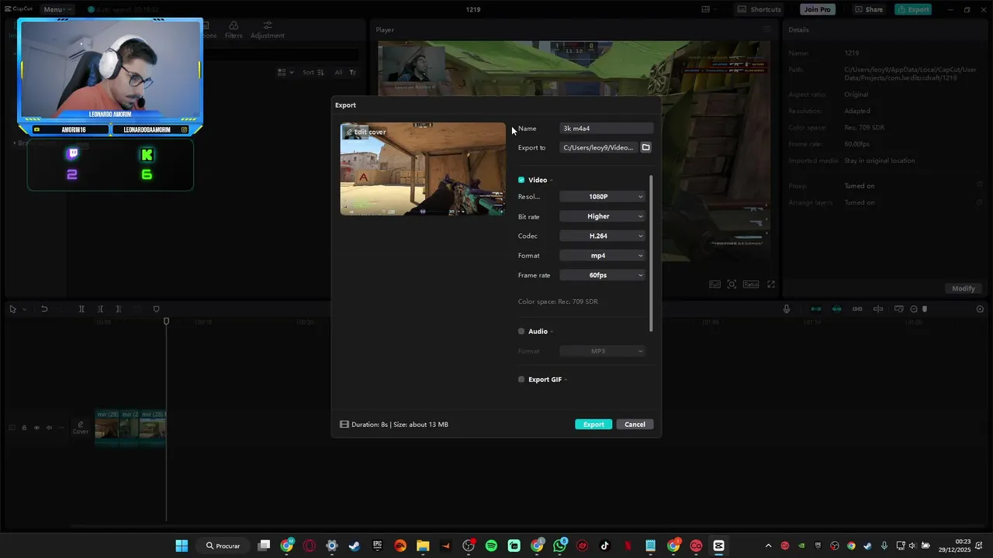Click the Share button in title bar
993x558 pixels.
click(x=869, y=9)
